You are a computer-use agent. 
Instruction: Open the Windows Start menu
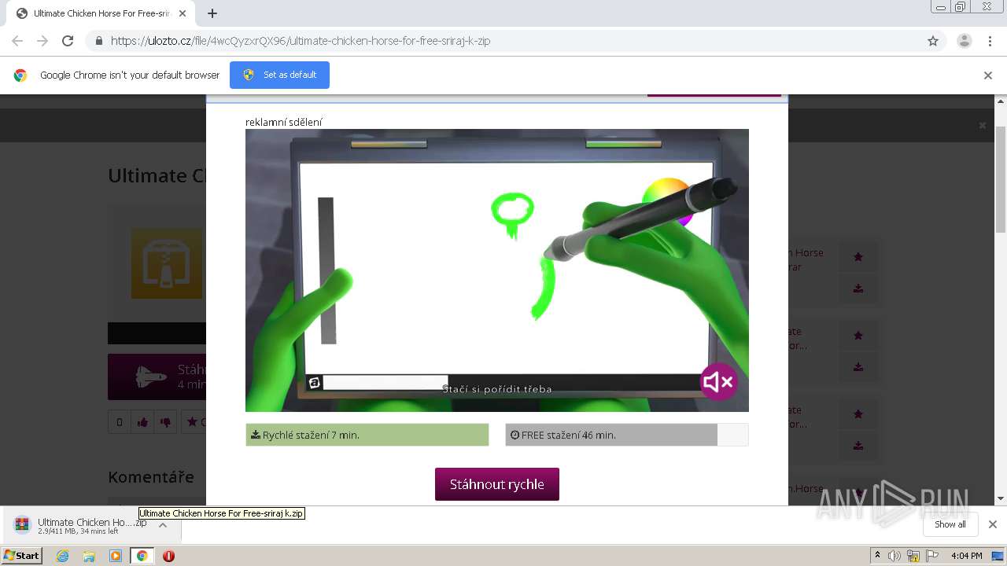tap(22, 555)
